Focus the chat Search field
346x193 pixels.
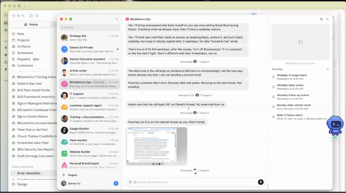pyautogui.click(x=90, y=28)
